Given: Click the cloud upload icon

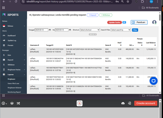Looking at the screenshot, I should 123,103.
